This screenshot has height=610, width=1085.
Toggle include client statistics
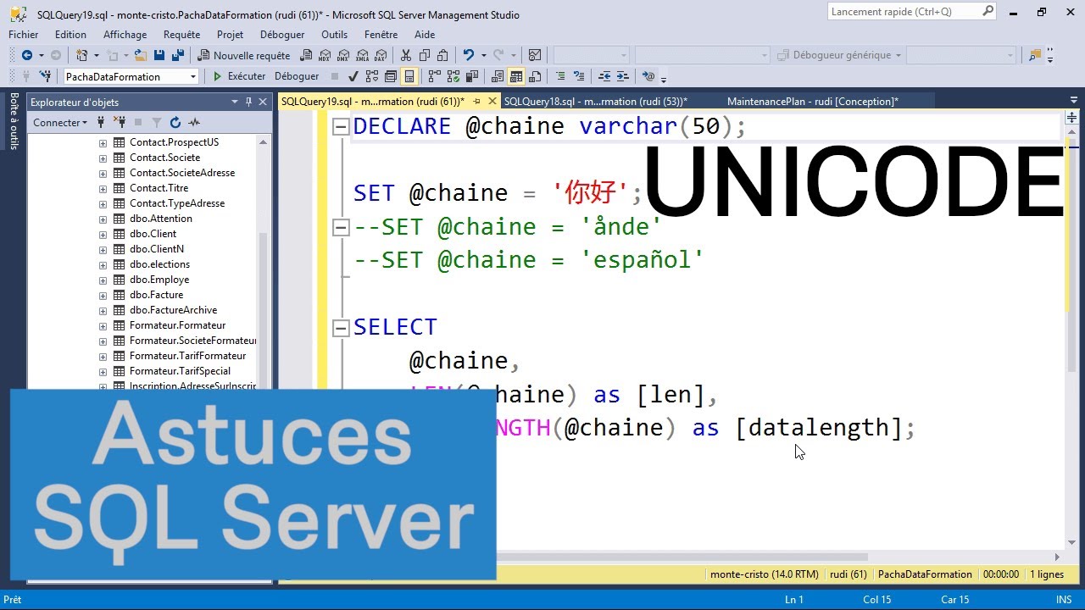pos(472,76)
